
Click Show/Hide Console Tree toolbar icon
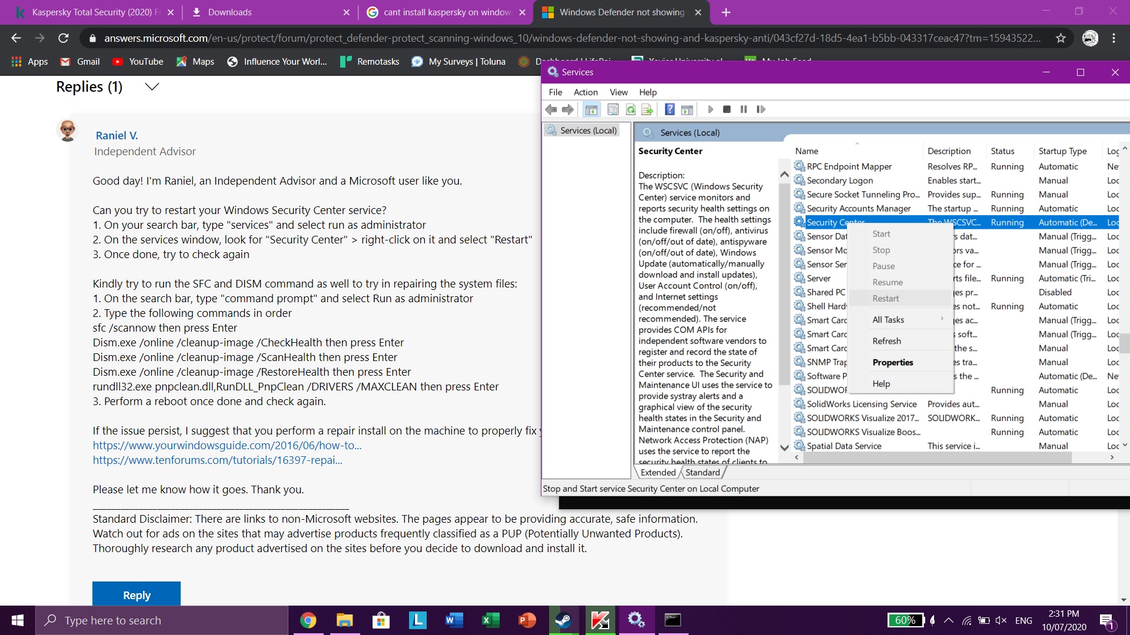pyautogui.click(x=591, y=109)
